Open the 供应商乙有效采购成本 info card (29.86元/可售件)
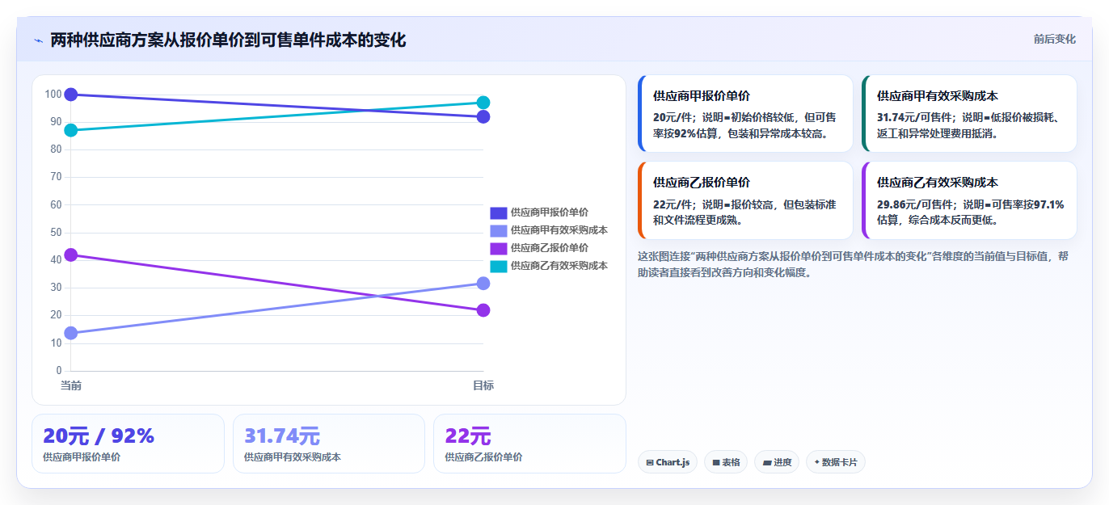 (969, 200)
